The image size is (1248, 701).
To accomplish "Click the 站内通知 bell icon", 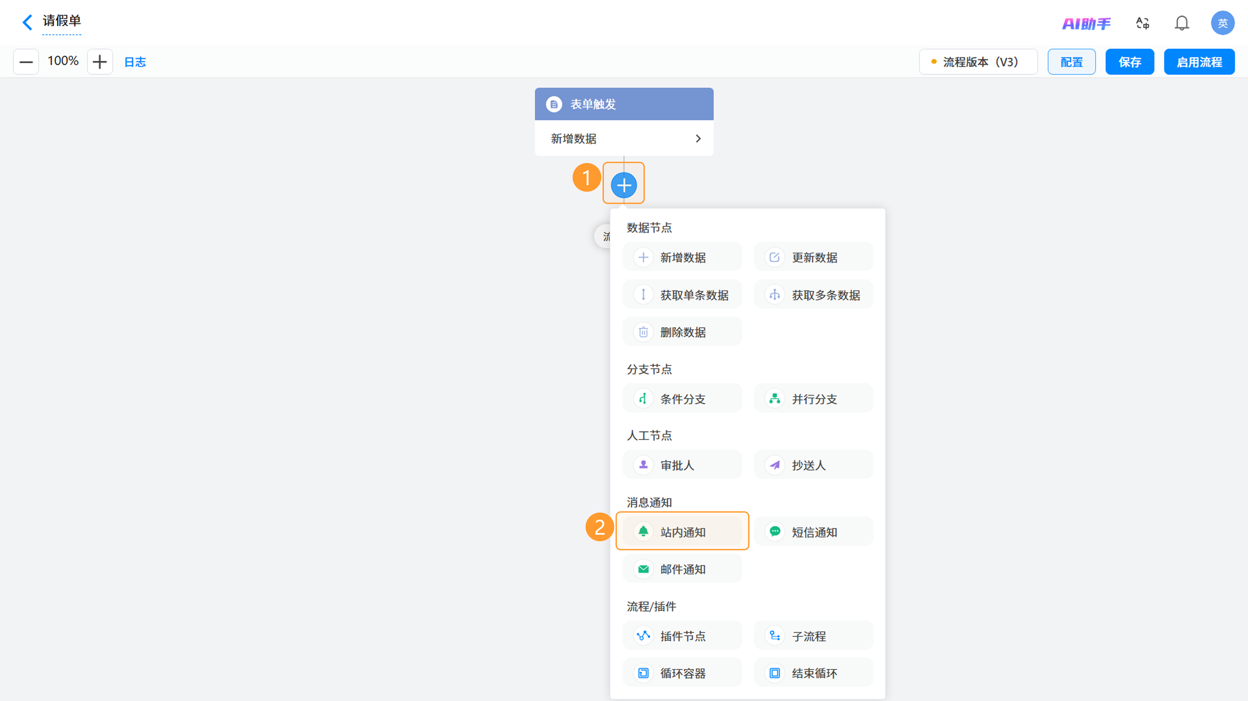I will (x=643, y=531).
